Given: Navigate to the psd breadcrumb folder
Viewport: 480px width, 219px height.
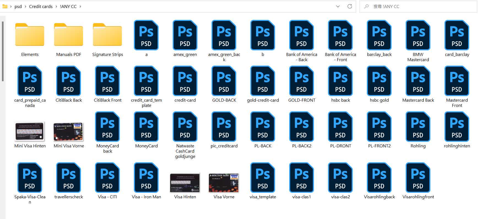Looking at the screenshot, I should (18, 7).
